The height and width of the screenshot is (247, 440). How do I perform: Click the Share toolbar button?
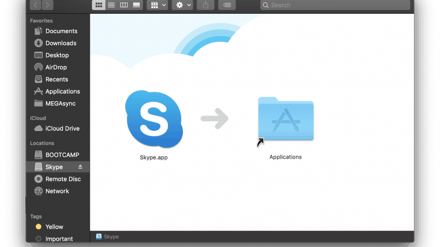(x=205, y=5)
